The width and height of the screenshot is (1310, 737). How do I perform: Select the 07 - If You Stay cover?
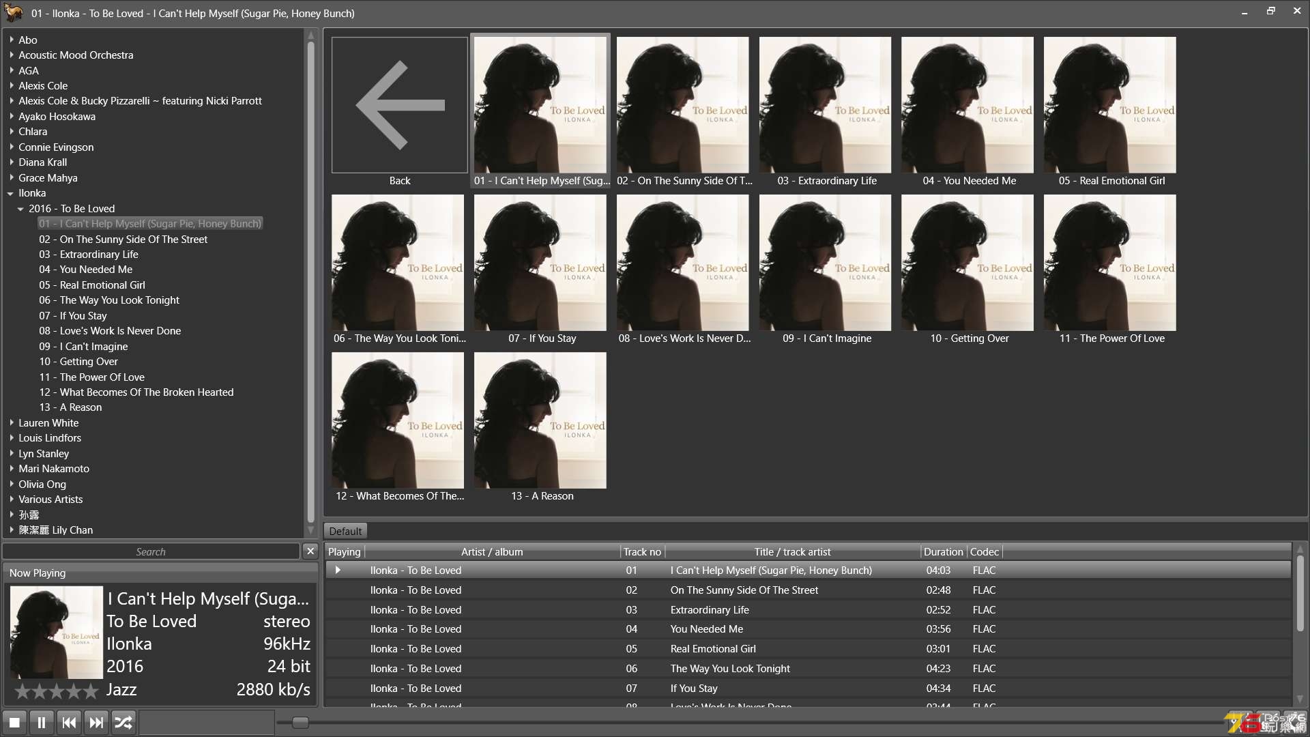tap(540, 263)
